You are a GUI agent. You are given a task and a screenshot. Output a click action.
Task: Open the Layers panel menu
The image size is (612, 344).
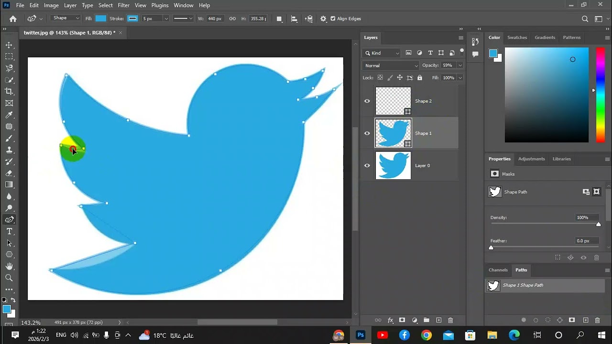461,38
